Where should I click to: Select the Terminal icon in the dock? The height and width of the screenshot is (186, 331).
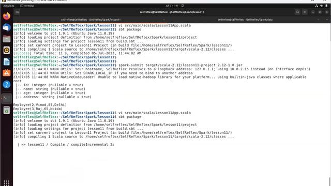tap(7, 99)
